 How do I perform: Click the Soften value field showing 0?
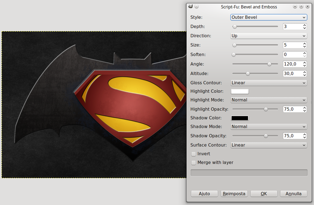coord(292,54)
